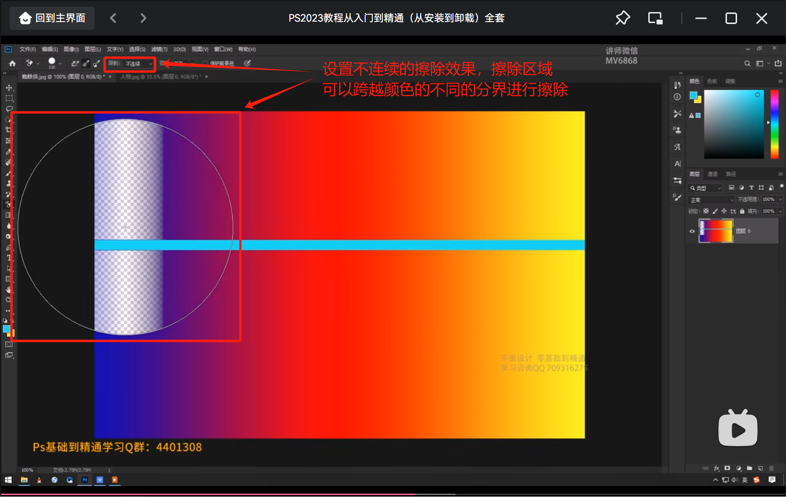Select the Healing Brush tool
This screenshot has width=786, height=497.
[x=9, y=162]
